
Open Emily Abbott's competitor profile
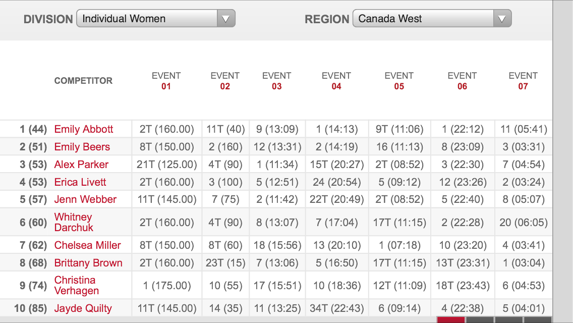click(84, 129)
